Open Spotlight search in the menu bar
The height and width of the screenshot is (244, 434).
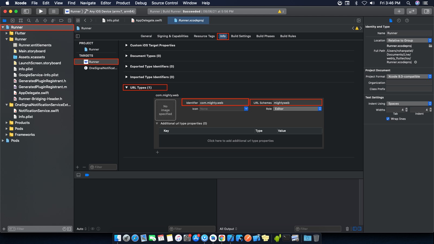tap(408, 3)
